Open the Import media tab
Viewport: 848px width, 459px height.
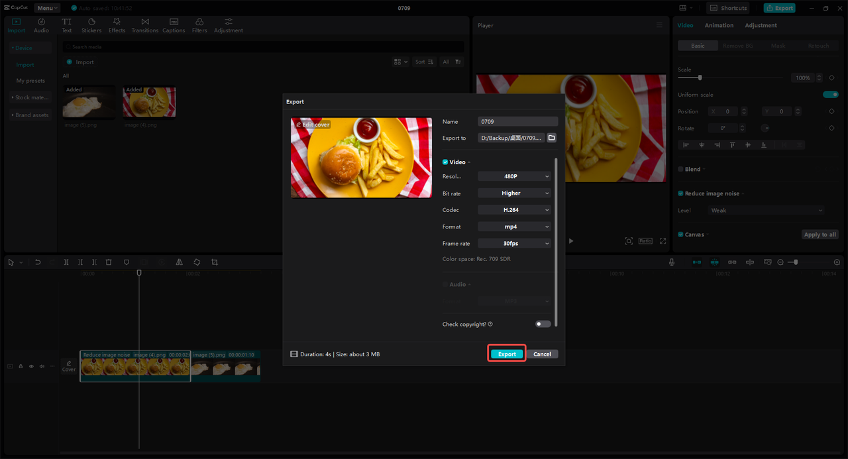[16, 26]
